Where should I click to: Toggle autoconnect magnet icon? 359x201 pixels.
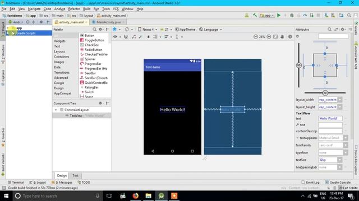pyautogui.click(x=126, y=37)
